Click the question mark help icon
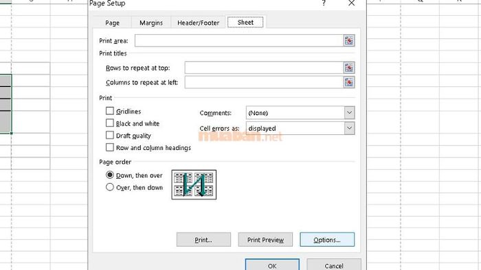 324,3
